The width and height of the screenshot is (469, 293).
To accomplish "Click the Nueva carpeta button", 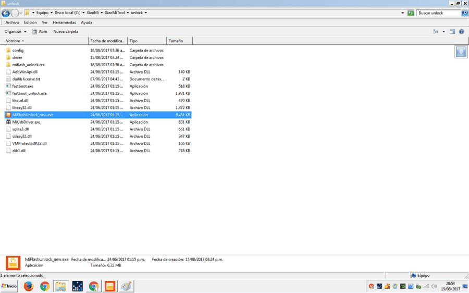I will tap(66, 31).
